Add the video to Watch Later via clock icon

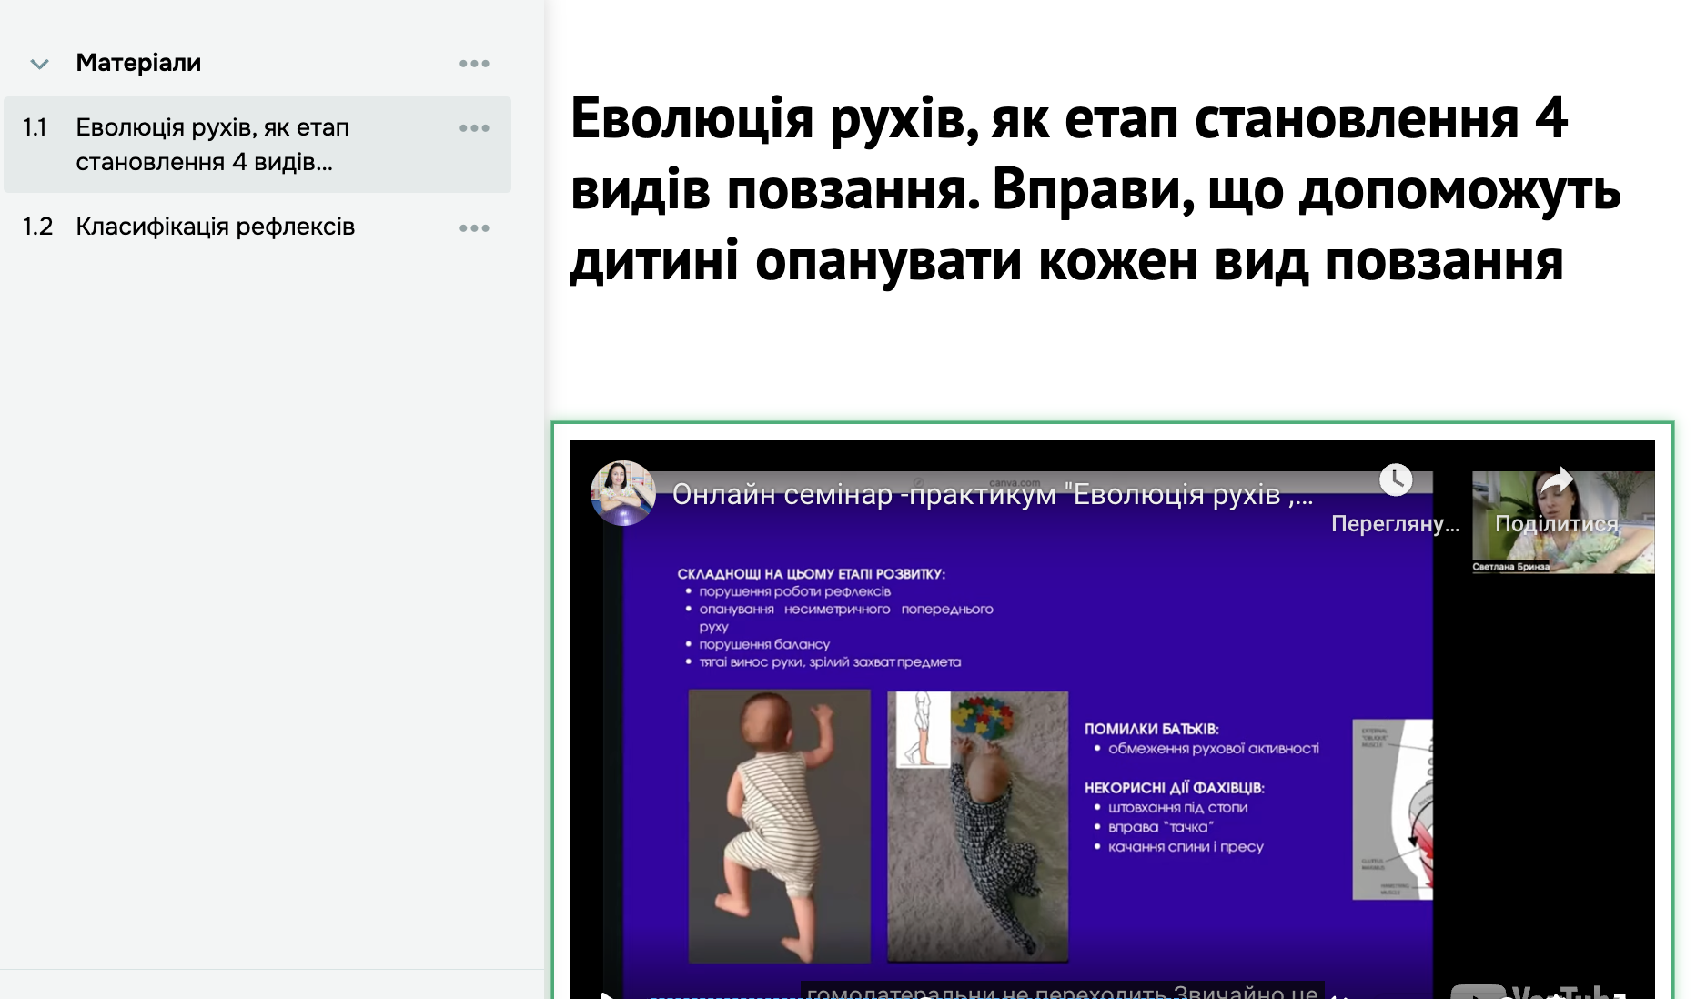point(1398,479)
